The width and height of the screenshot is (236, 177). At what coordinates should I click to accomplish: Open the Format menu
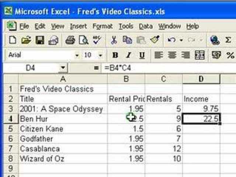click(x=103, y=27)
